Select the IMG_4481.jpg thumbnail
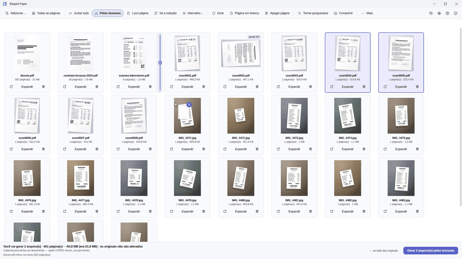Image resolution: width=462 pixels, height=259 pixels. [x=294, y=178]
